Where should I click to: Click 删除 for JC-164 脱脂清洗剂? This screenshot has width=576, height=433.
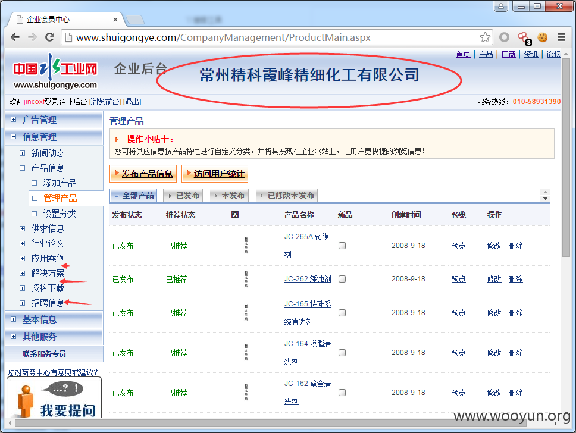coord(515,353)
